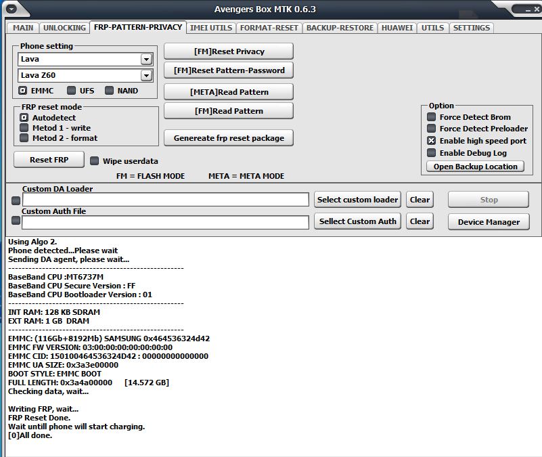Screen dimensions: 542x457
Task: Click [META]Read Pattern button
Action: (x=229, y=91)
